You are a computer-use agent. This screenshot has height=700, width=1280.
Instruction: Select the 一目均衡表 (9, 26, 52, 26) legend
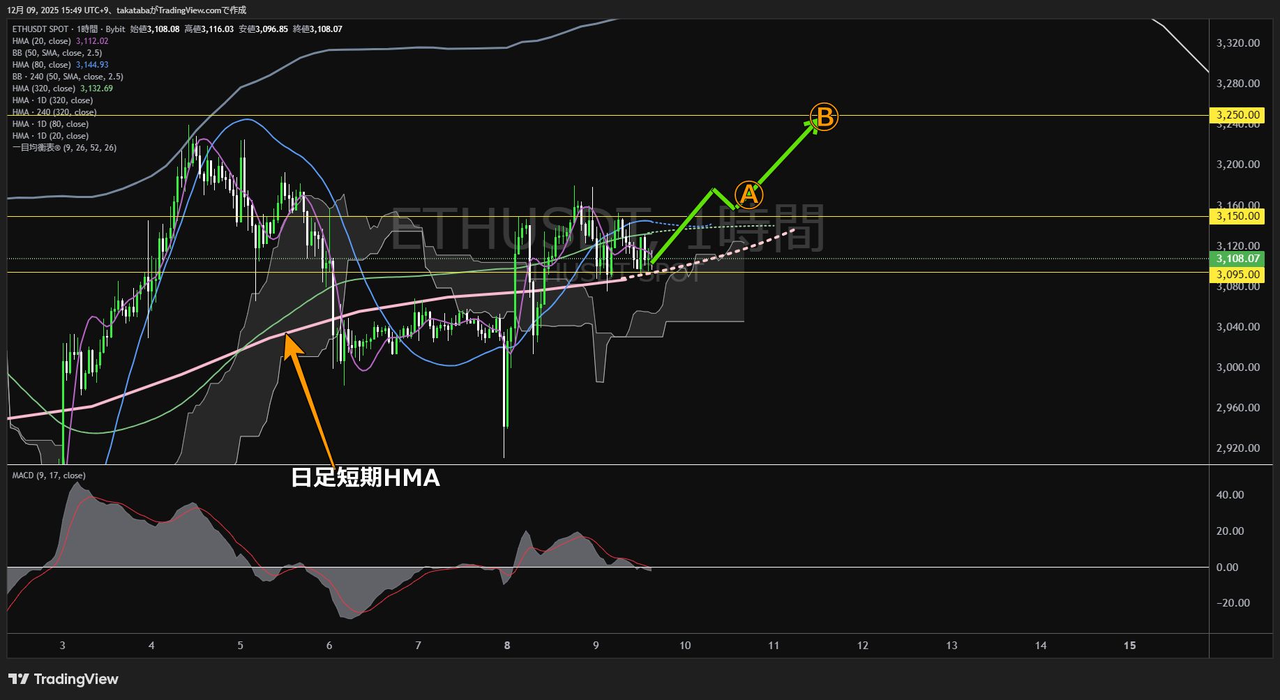[64, 148]
